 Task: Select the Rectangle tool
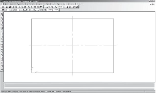2,58
